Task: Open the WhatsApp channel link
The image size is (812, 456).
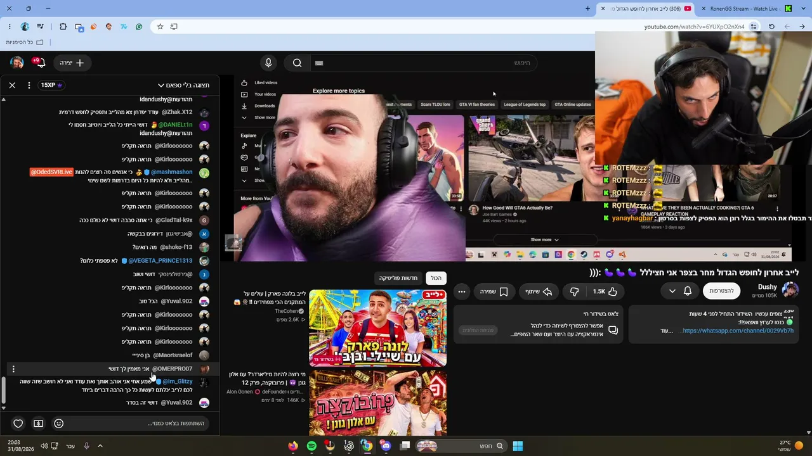Action: point(738,331)
